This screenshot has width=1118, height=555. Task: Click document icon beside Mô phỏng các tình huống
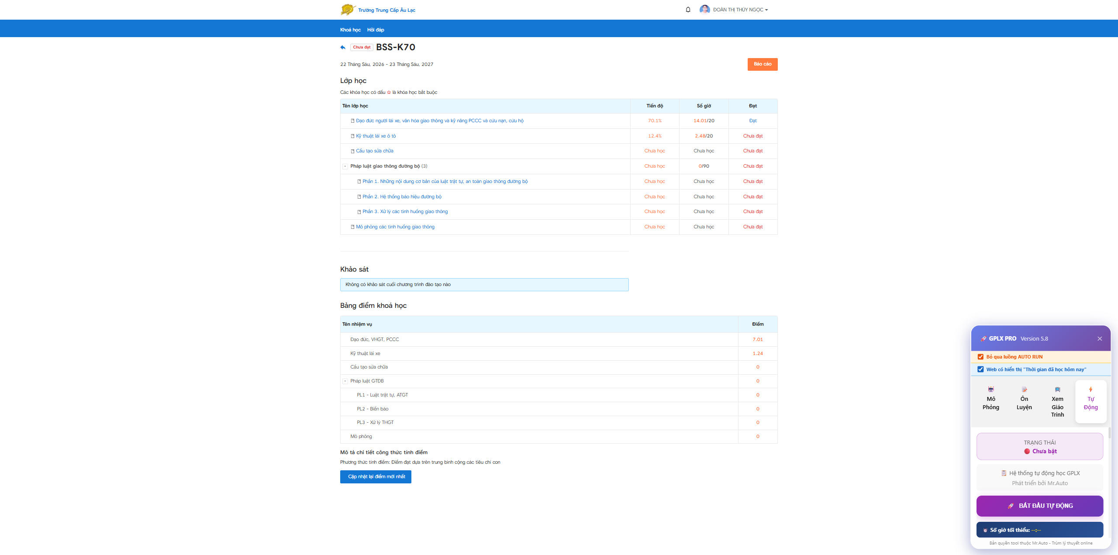coord(353,227)
